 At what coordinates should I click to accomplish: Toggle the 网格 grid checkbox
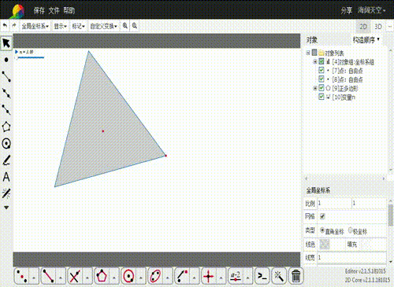pyautogui.click(x=322, y=216)
